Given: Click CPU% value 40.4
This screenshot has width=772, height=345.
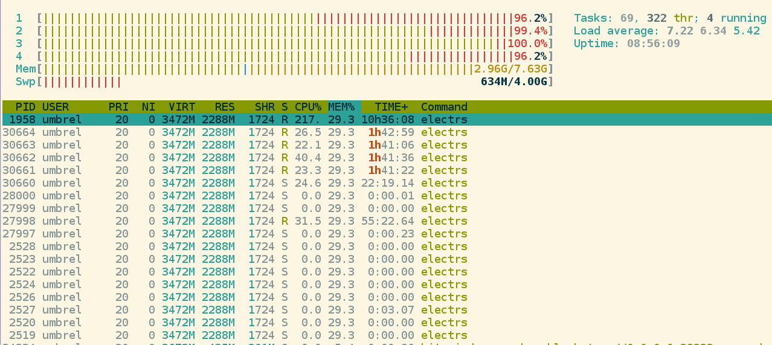Looking at the screenshot, I should 308,158.
